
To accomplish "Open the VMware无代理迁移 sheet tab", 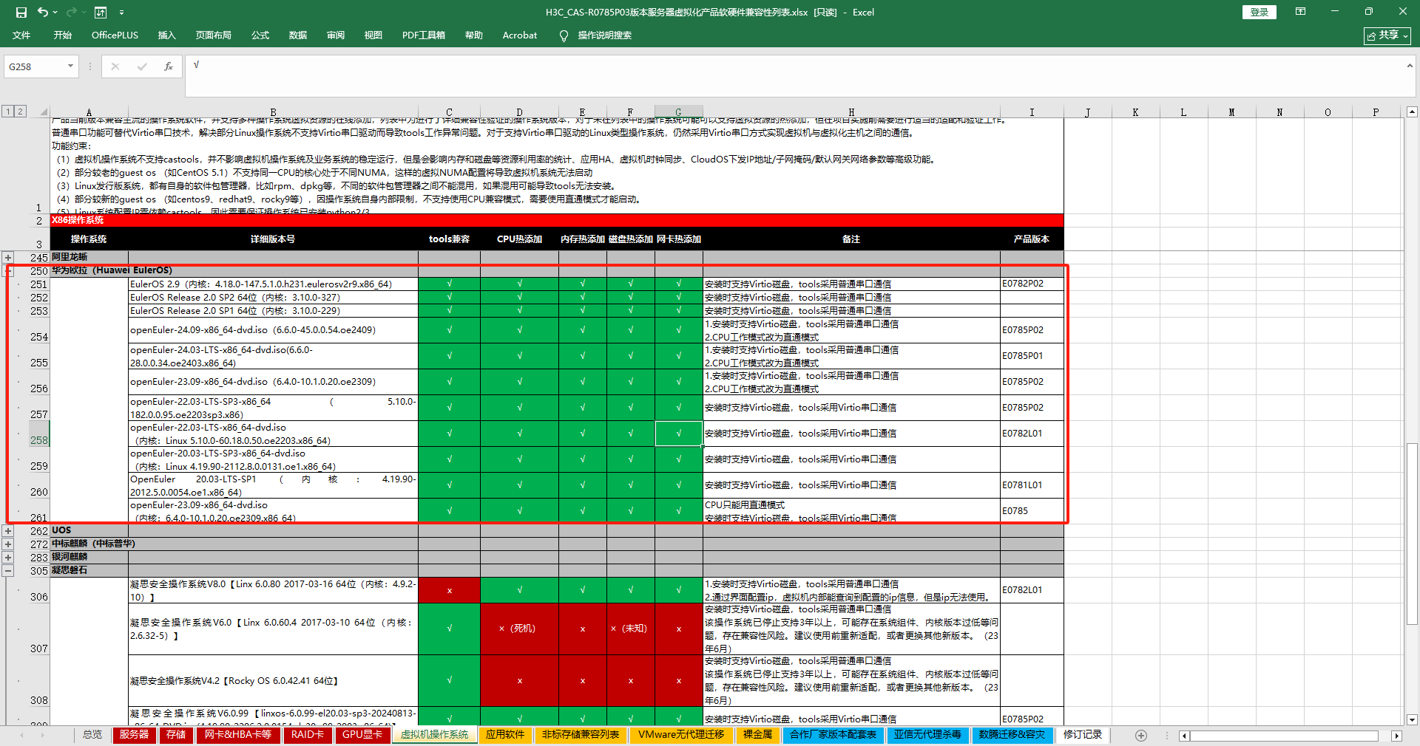I will pyautogui.click(x=681, y=735).
